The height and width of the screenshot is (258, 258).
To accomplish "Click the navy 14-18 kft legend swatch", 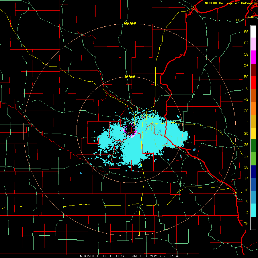I will (x=253, y=172).
